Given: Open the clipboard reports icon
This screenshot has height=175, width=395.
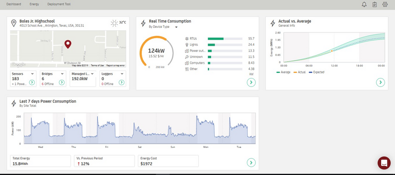Looking at the screenshot, I should tap(374, 4).
